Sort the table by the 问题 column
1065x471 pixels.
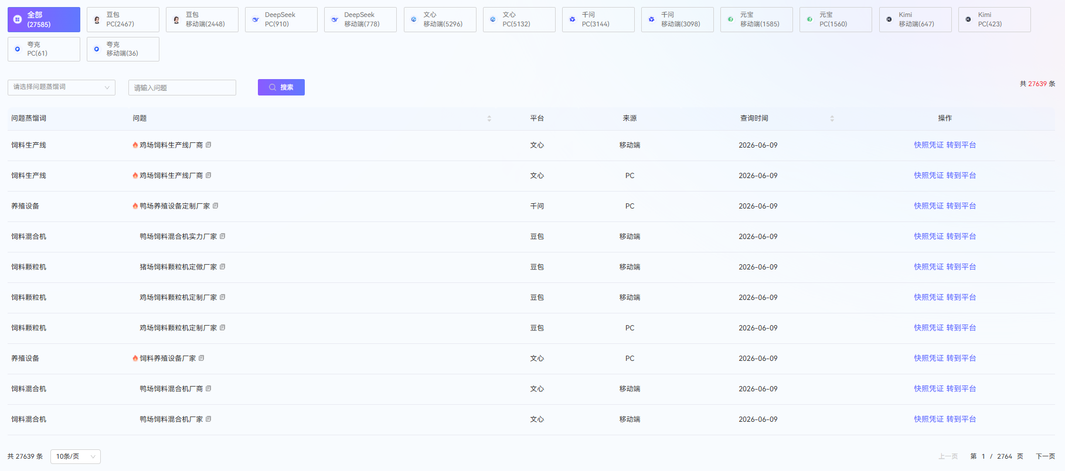[489, 118]
